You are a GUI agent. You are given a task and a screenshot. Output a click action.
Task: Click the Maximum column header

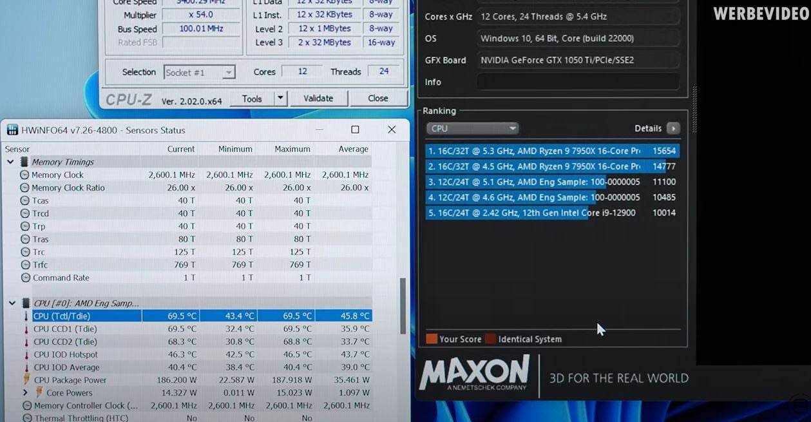coord(292,149)
